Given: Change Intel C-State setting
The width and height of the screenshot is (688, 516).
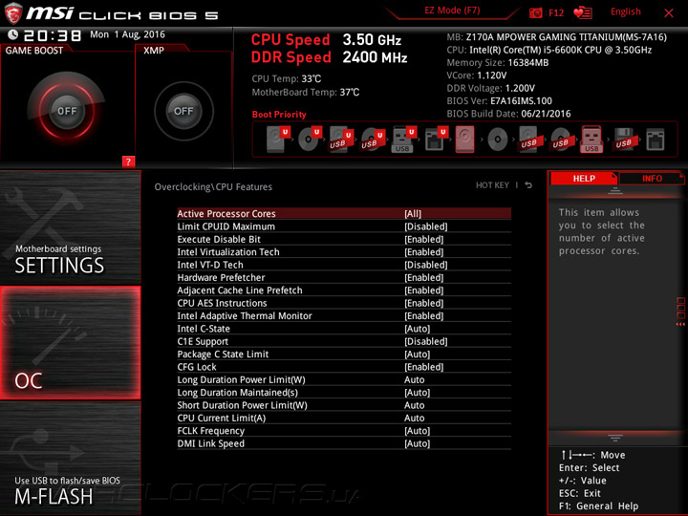Looking at the screenshot, I should click(x=344, y=328).
